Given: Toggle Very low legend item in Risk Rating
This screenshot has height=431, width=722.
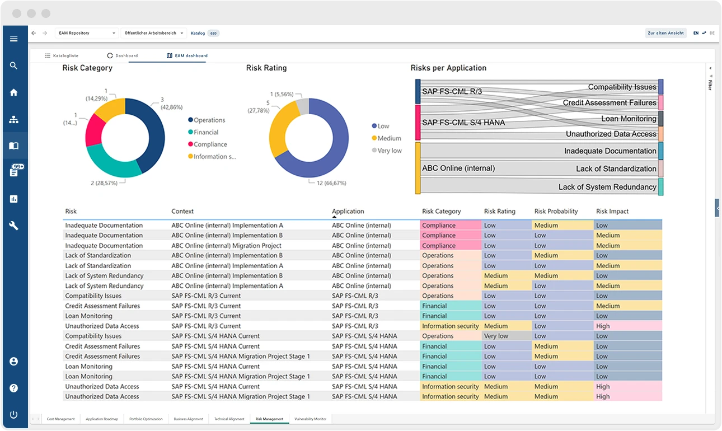Looking at the screenshot, I should click(387, 151).
